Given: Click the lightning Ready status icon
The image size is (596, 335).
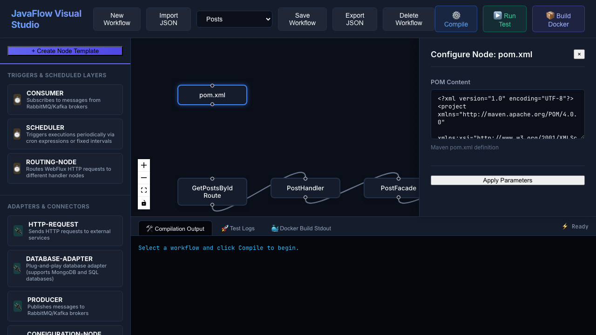Looking at the screenshot, I should (565, 226).
